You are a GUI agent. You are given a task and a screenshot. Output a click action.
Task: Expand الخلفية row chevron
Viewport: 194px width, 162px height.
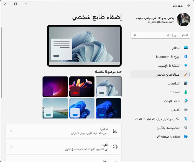pos(11,131)
